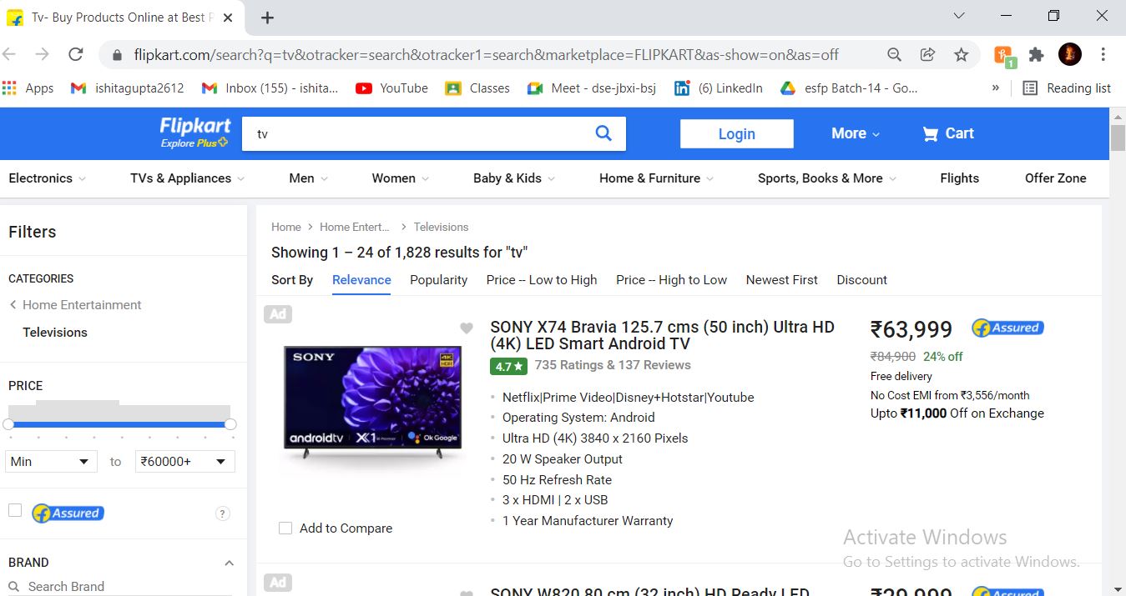This screenshot has height=596, width=1126.
Task: Open the ₹60000+ max price dropdown
Action: tap(184, 462)
